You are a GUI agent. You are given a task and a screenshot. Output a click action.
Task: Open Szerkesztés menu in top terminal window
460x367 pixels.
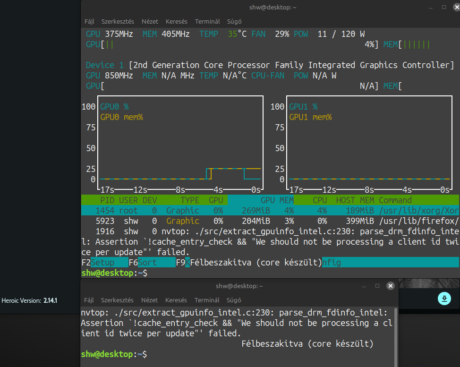[x=118, y=21]
